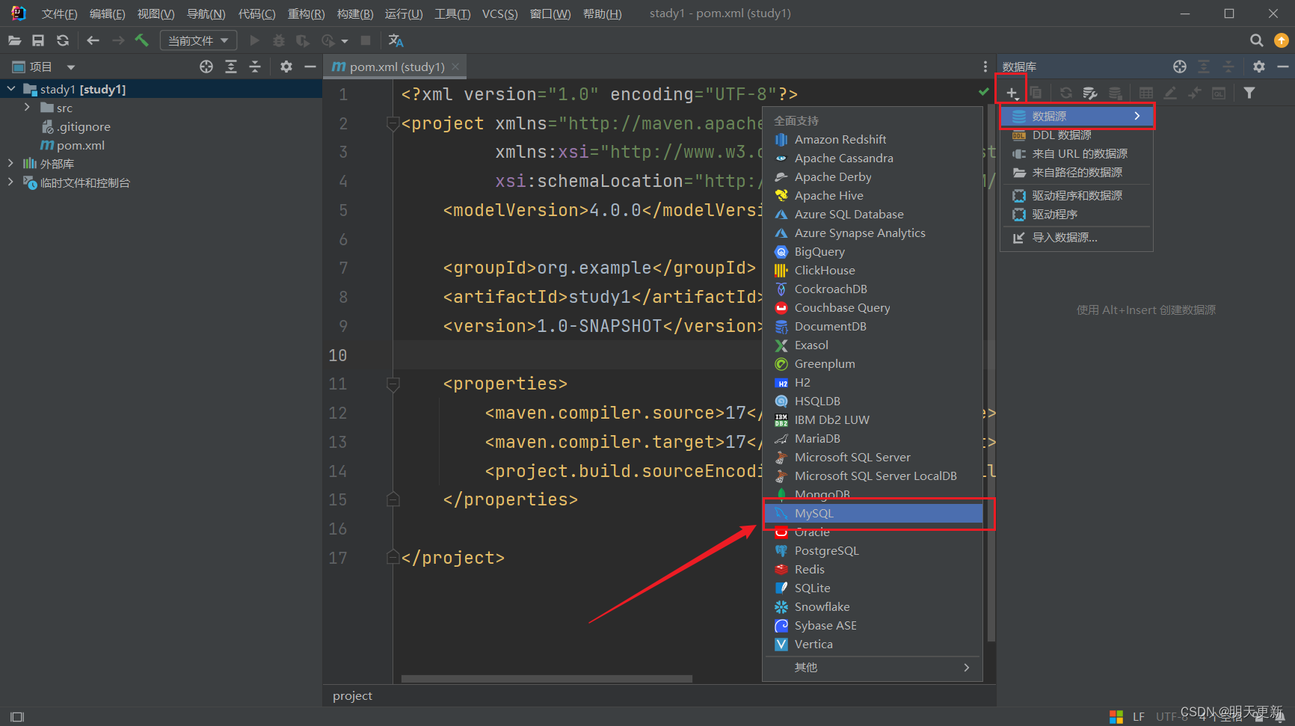Open the 视图 menu
The height and width of the screenshot is (726, 1295).
point(156,13)
